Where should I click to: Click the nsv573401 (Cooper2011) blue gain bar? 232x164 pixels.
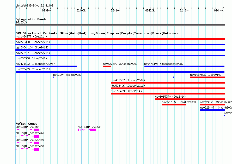click(120, 55)
